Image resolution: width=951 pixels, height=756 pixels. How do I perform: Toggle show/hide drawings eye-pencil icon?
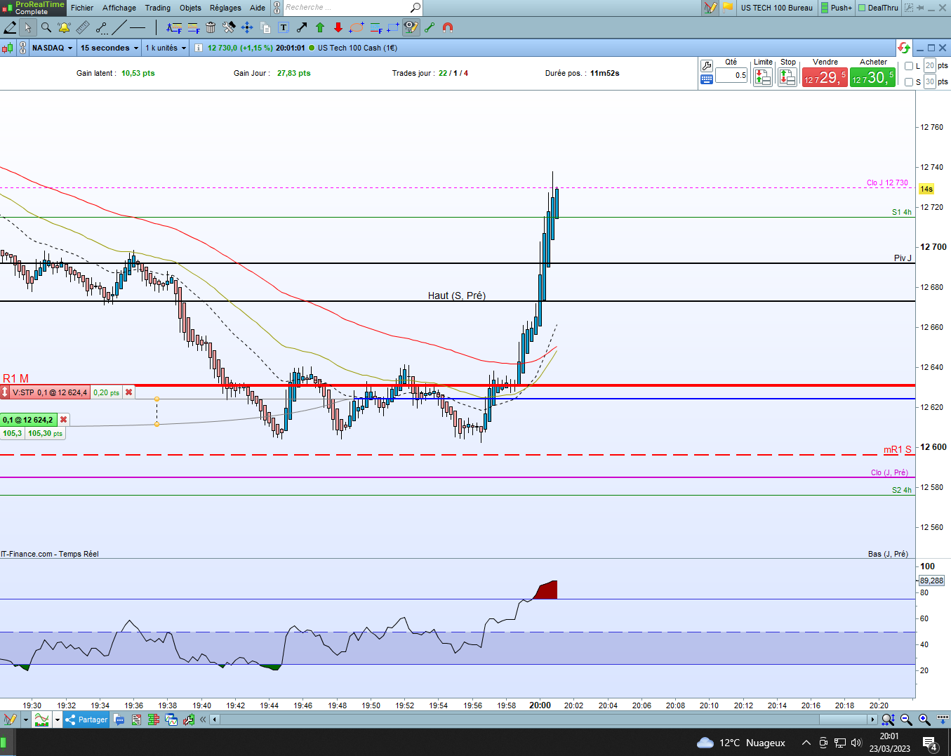click(411, 27)
